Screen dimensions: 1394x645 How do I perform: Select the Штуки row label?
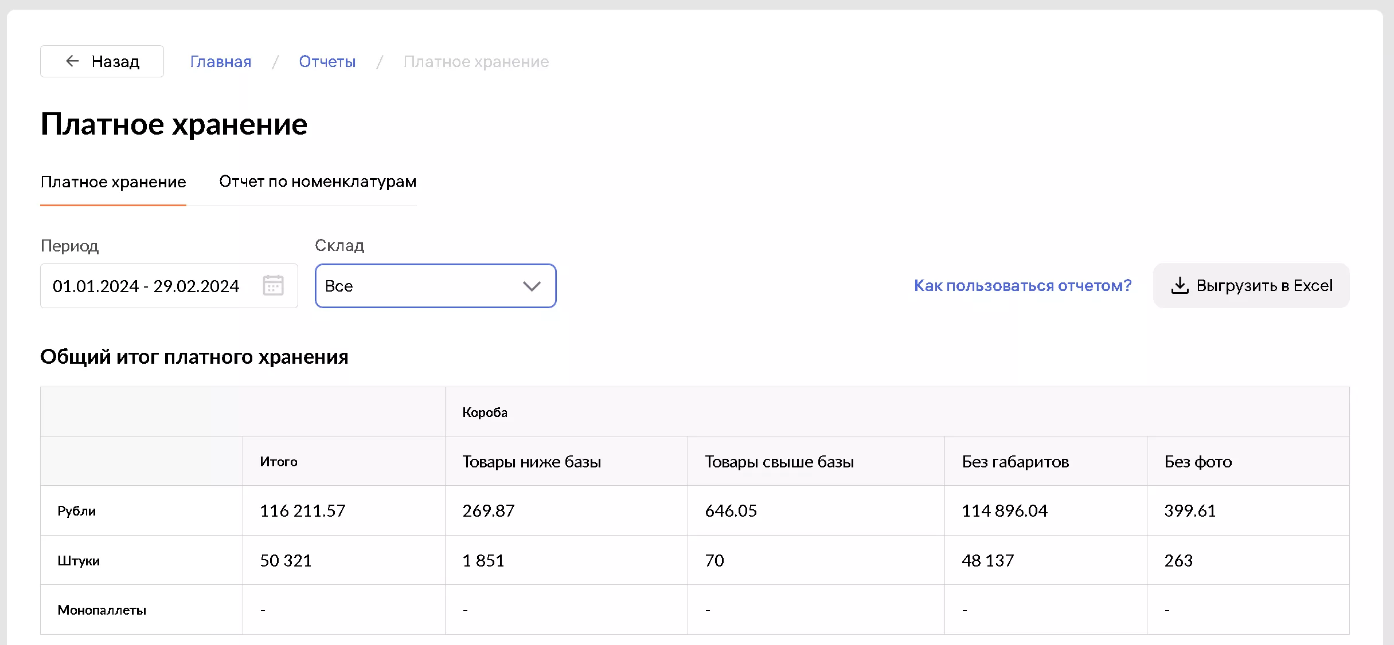[x=79, y=560]
